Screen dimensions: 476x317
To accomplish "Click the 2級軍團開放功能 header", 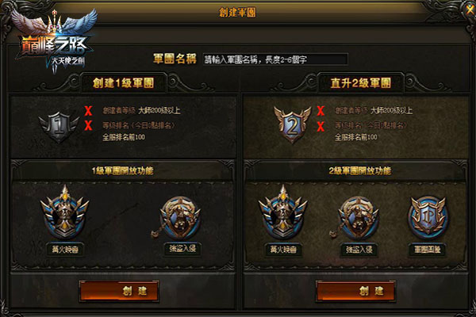I will coord(359,170).
